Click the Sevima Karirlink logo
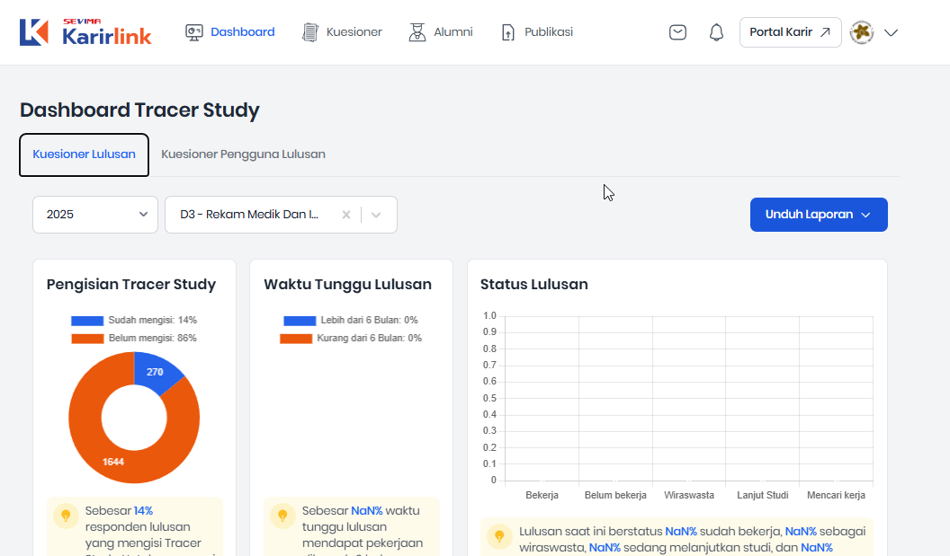The height and width of the screenshot is (556, 950). click(85, 32)
